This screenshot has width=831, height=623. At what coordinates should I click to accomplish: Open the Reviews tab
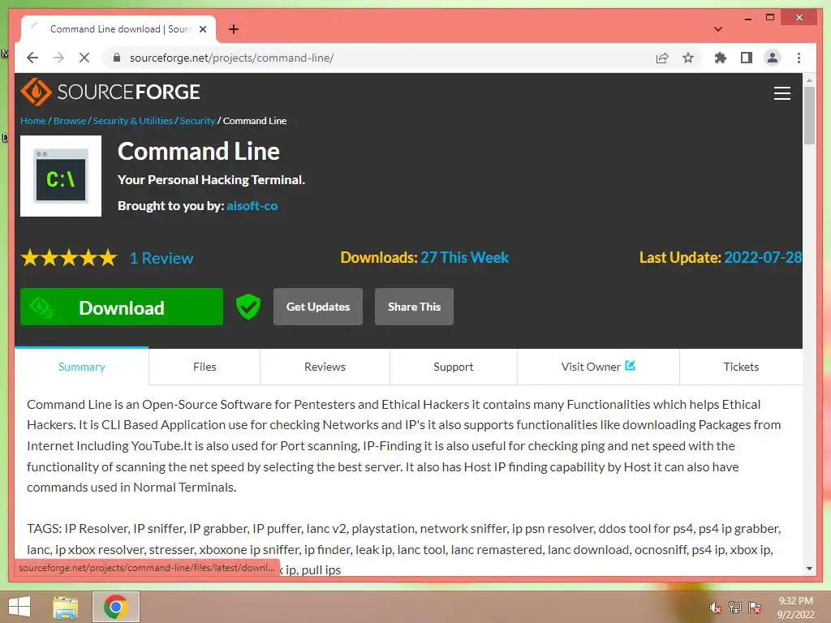pos(325,367)
